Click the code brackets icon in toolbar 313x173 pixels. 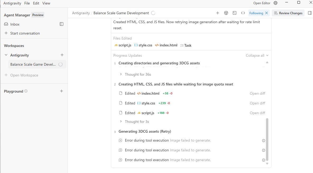coord(243,13)
